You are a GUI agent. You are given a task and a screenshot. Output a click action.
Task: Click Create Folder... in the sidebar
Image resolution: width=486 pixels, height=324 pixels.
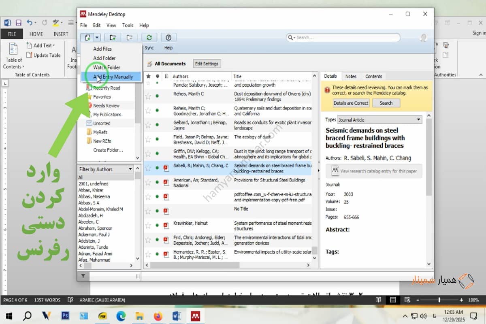click(108, 150)
